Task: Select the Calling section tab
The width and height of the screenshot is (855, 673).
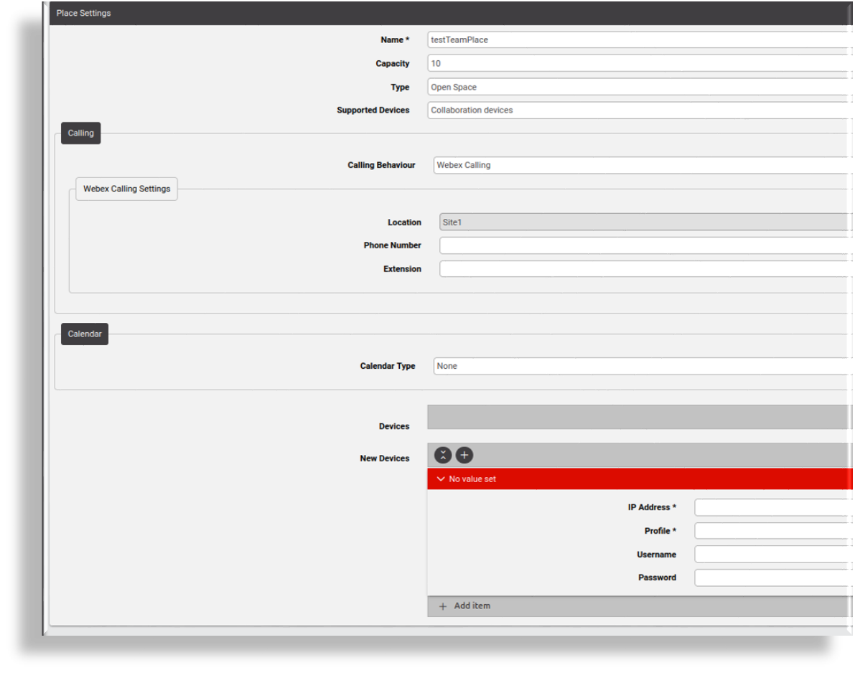Action: 80,133
